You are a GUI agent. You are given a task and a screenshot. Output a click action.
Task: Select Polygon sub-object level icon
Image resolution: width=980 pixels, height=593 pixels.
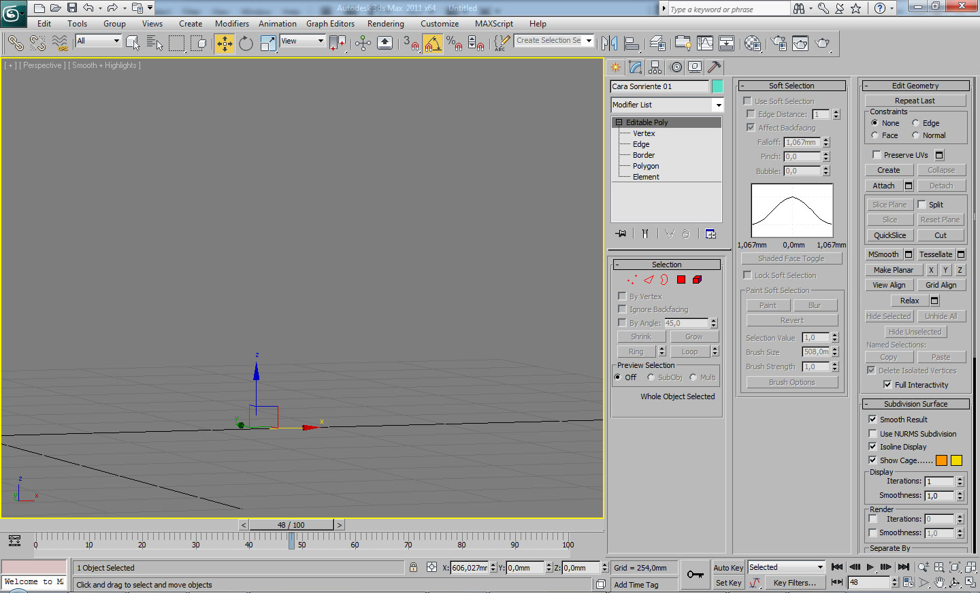tap(681, 279)
